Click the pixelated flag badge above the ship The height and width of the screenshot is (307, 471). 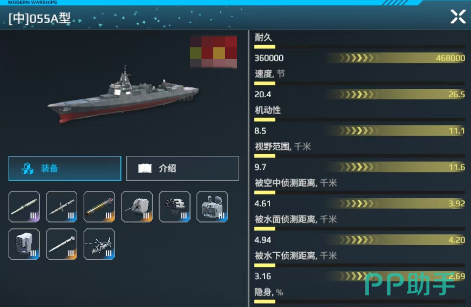click(213, 52)
